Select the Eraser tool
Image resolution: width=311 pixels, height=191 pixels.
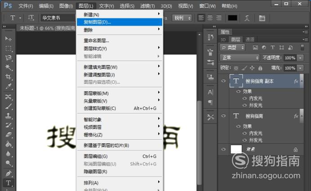click(x=8, y=135)
